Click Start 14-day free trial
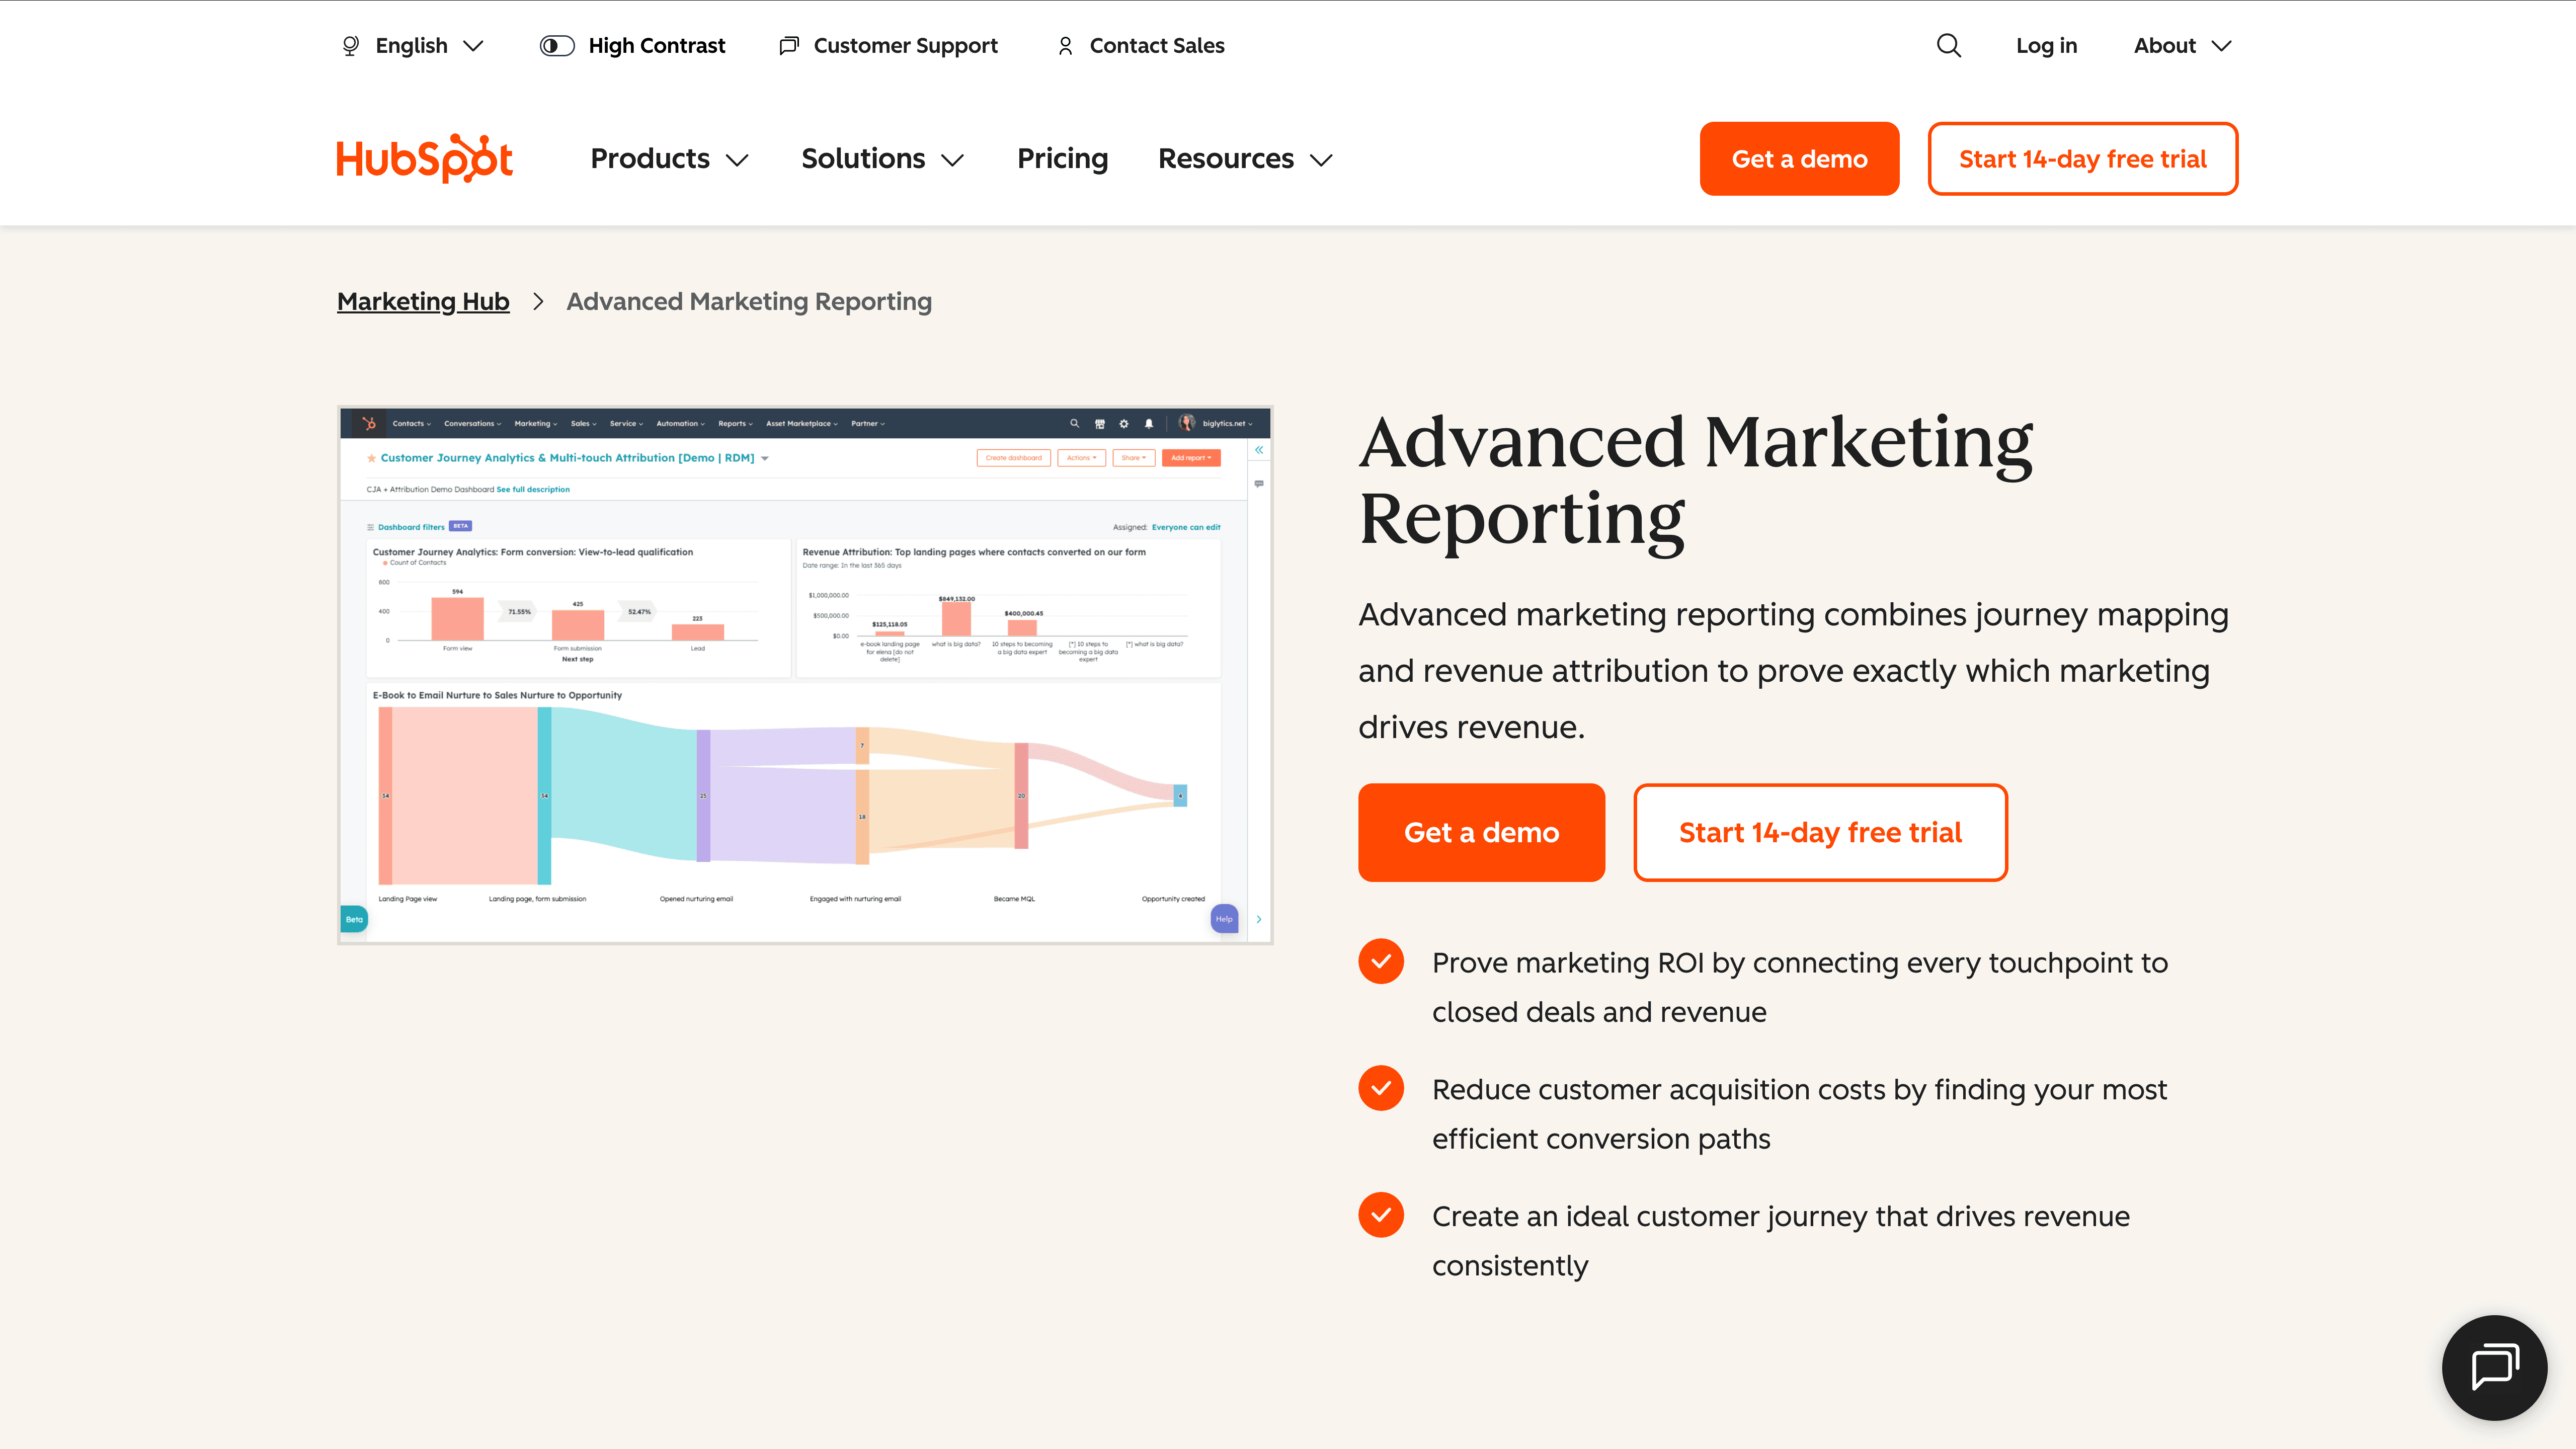The width and height of the screenshot is (2576, 1449). pyautogui.click(x=2082, y=158)
